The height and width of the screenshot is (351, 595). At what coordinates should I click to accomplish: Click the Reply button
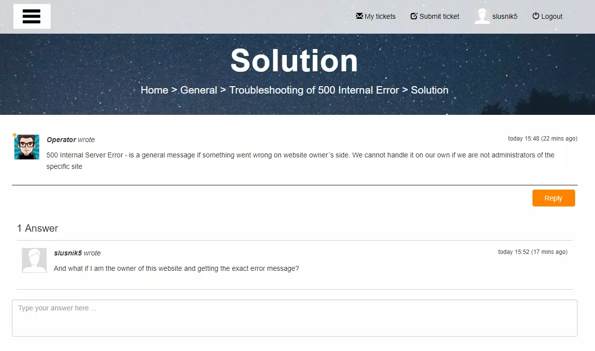[x=553, y=198]
